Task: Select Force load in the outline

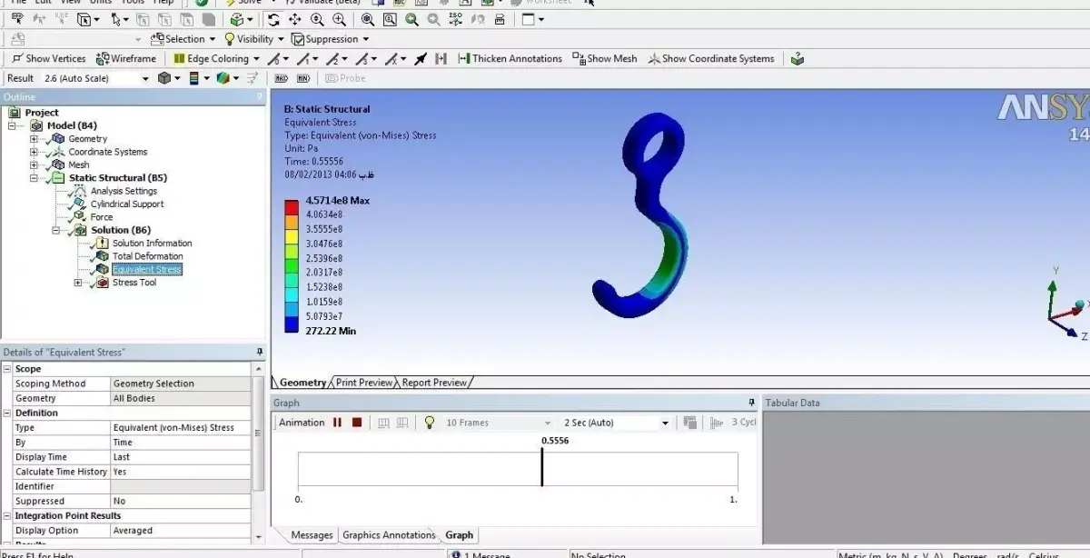Action: pyautogui.click(x=102, y=217)
